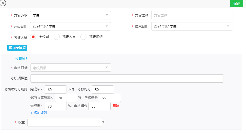Click the 权重 percentage input field
This screenshot has height=134, width=246.
coord(65,122)
